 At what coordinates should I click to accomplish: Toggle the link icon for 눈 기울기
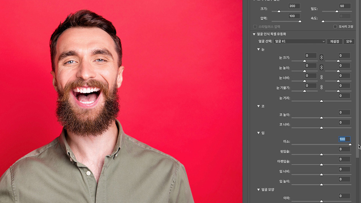pos(322,87)
